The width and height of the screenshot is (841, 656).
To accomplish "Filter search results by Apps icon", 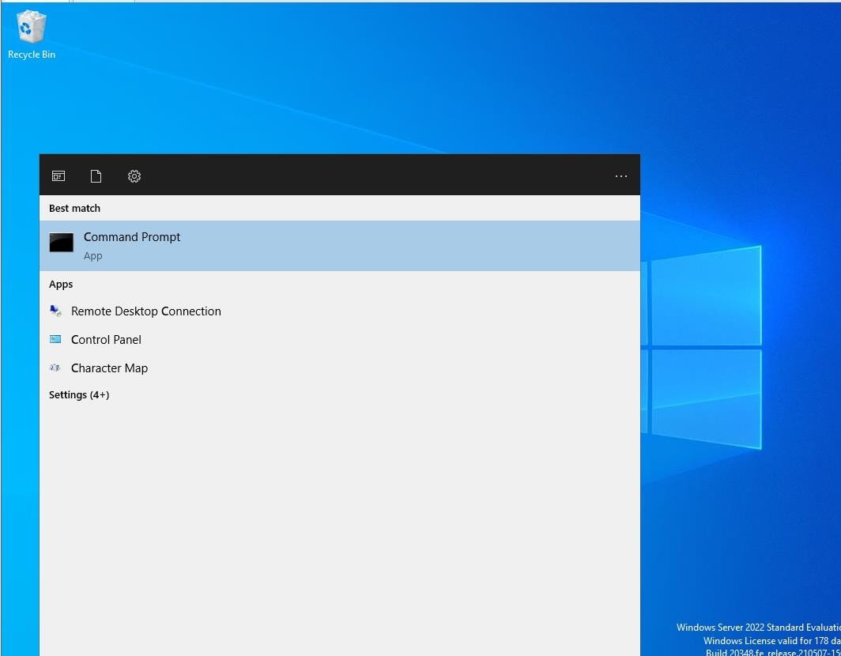I will click(x=58, y=176).
